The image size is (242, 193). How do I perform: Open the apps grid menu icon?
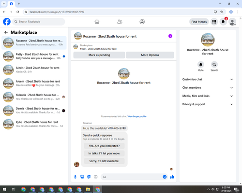coord(214,22)
